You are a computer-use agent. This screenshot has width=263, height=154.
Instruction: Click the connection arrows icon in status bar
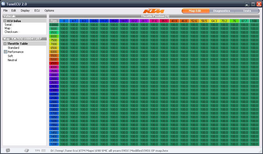point(27,150)
